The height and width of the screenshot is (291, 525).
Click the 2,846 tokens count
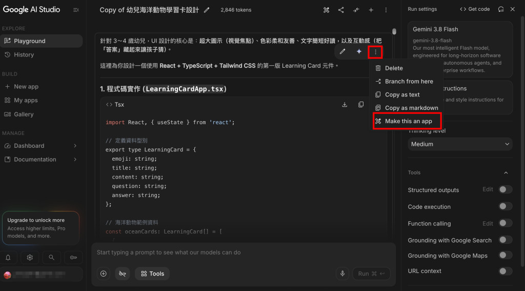coord(236,10)
